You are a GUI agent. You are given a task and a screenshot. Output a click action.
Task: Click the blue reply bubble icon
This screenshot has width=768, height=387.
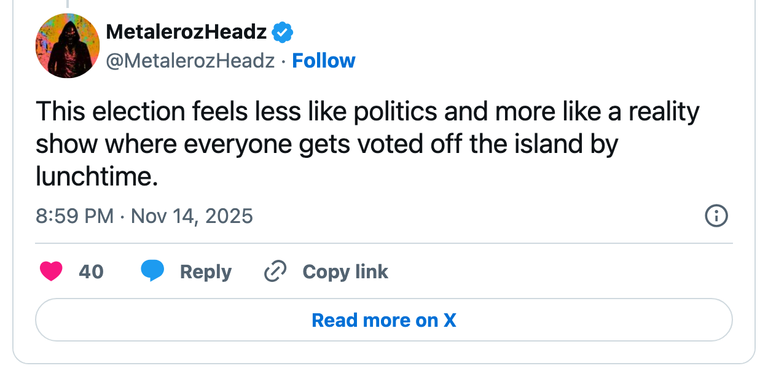tap(153, 271)
